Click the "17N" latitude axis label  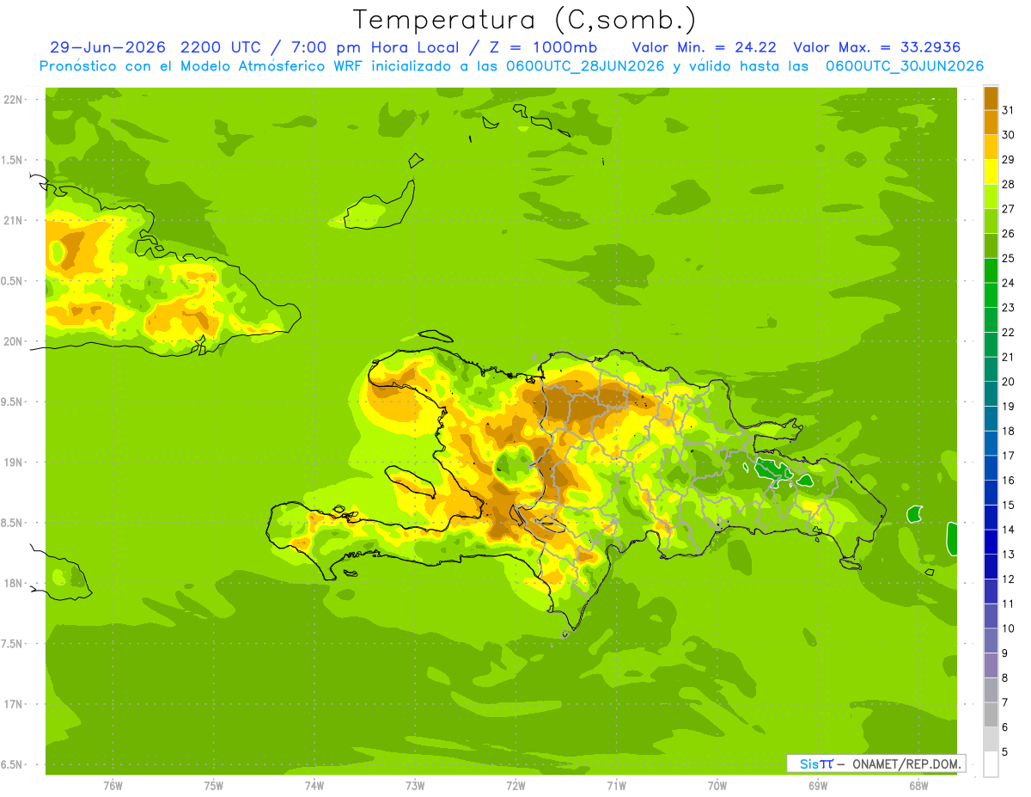[15, 705]
